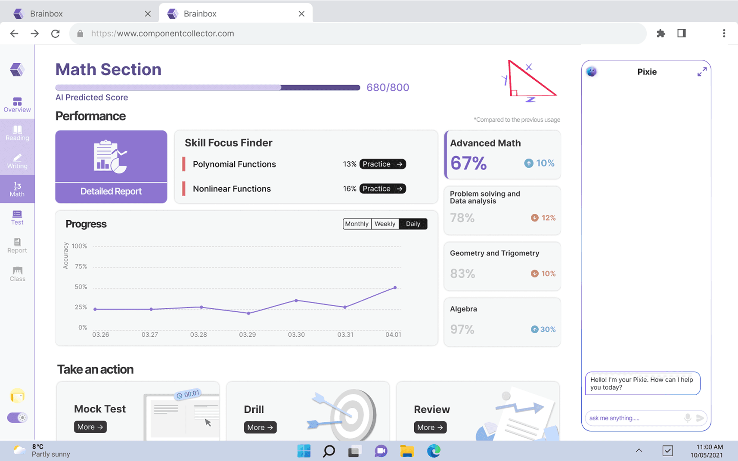Go forward in browser
Screen dimensions: 738x461
[35, 34]
